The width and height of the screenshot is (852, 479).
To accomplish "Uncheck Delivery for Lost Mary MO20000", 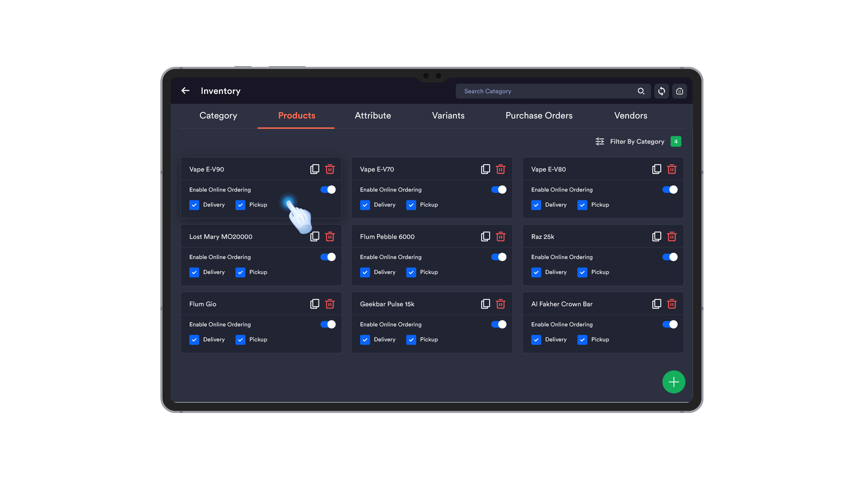I will pyautogui.click(x=194, y=272).
